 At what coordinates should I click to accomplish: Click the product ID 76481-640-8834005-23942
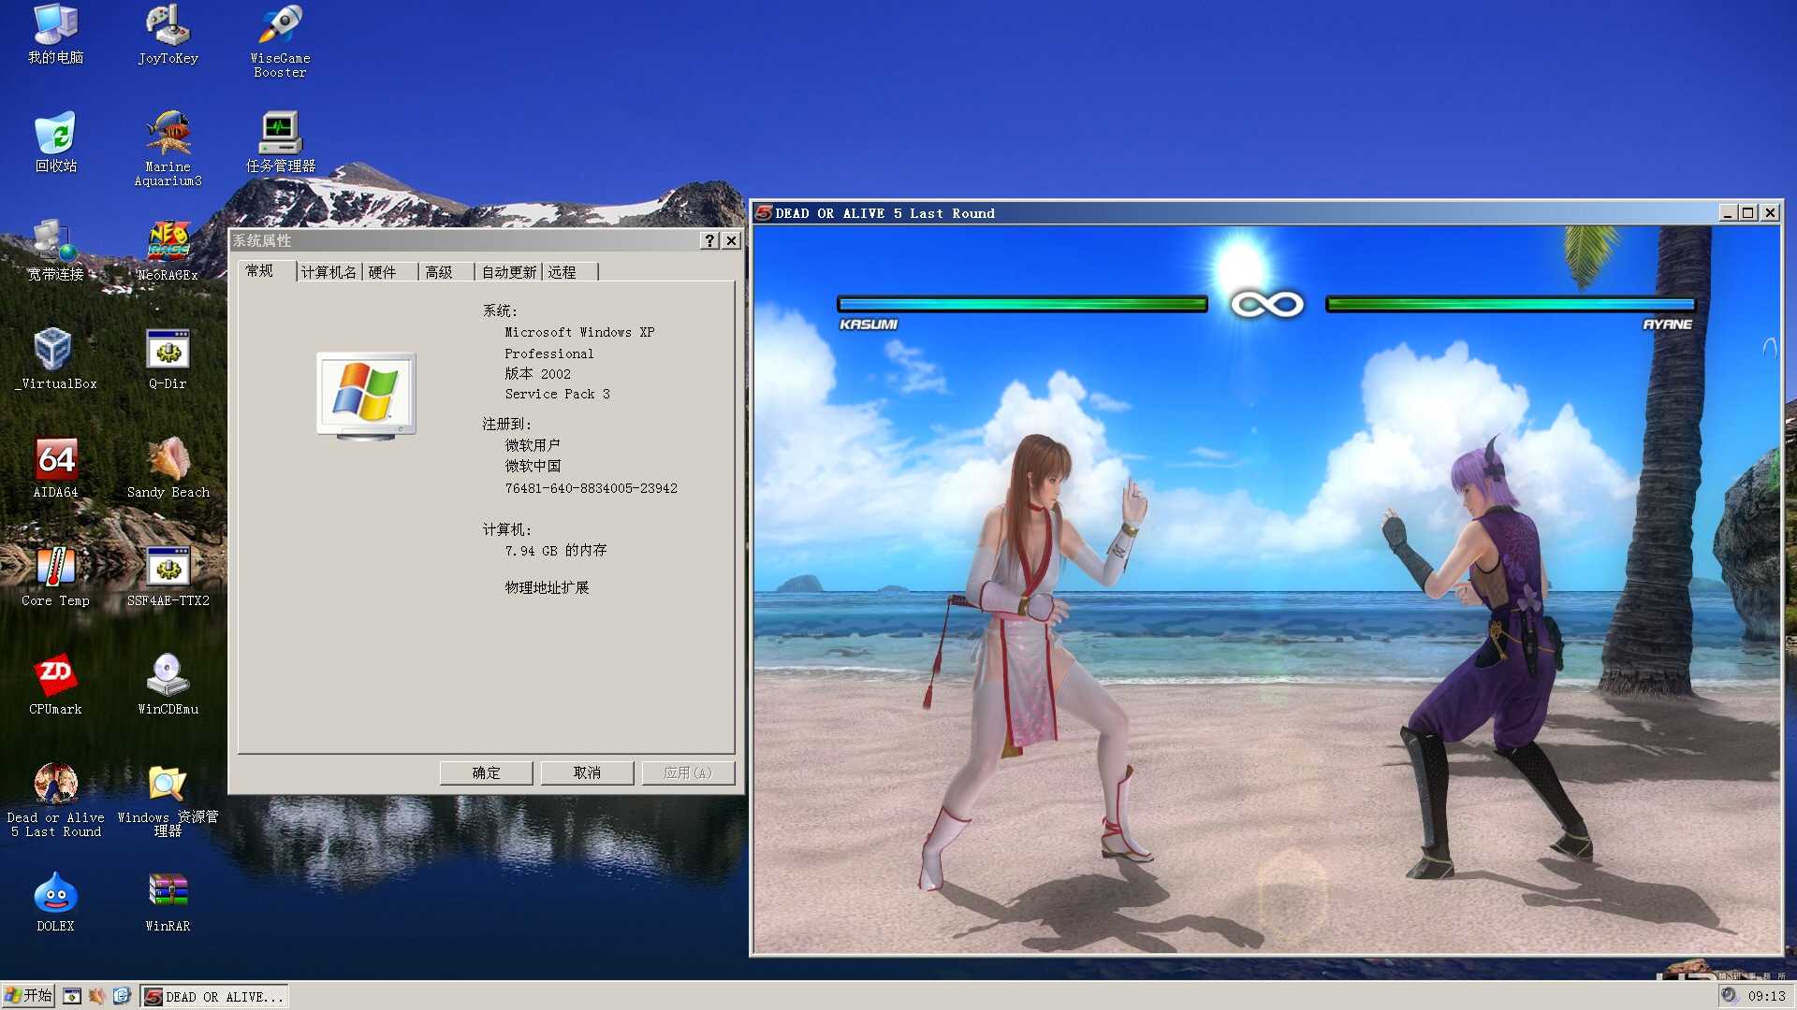pyautogui.click(x=591, y=488)
